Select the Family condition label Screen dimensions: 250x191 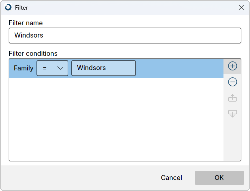pyautogui.click(x=24, y=68)
